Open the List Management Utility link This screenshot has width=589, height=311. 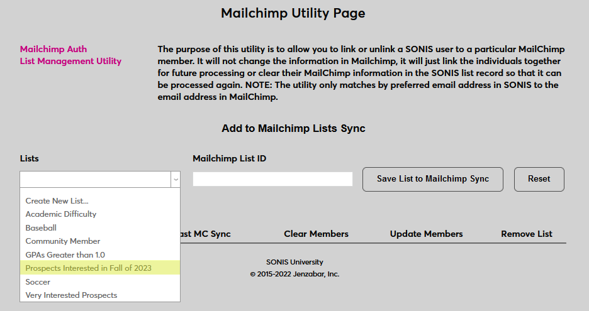[70, 61]
